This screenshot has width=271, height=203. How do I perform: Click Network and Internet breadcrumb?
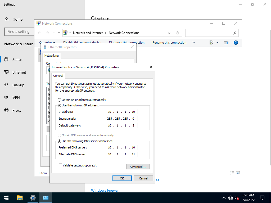pyautogui.click(x=88, y=33)
